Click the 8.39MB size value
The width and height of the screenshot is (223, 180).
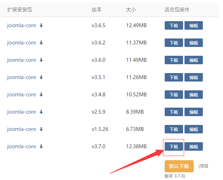click(x=135, y=112)
